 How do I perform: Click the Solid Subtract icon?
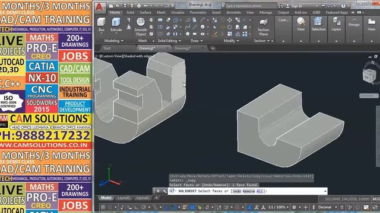pyautogui.click(x=160, y=27)
